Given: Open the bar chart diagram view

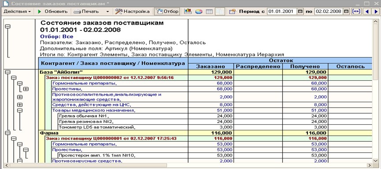Looking at the screenshot, I should (x=188, y=11).
